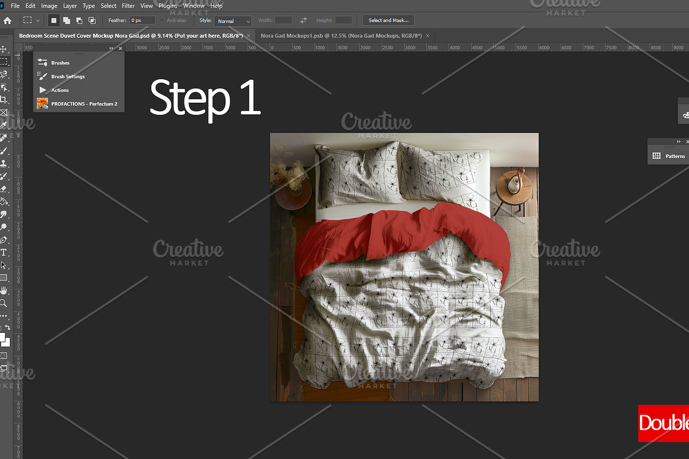This screenshot has width=689, height=459.
Task: Swap width and height arrows icon
Action: tap(304, 21)
